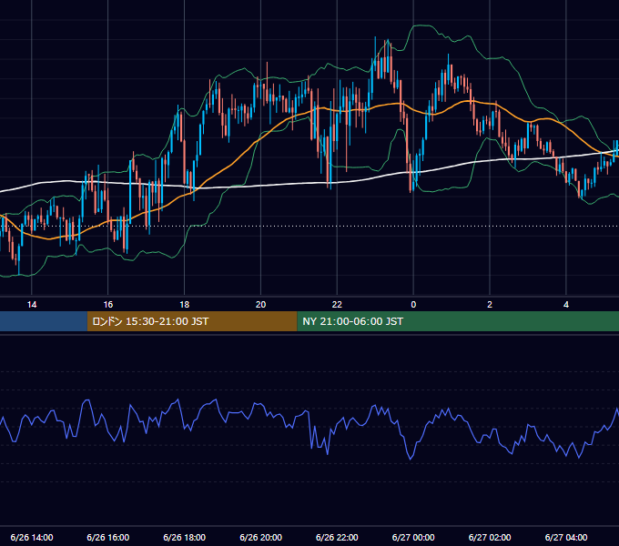Click the 6/26 18:00 time label
Image resolution: width=619 pixels, height=546 pixels.
185,537
